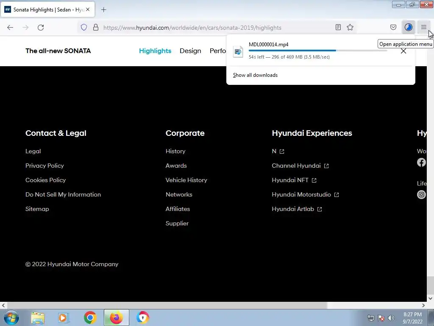Go back to previous page arrow
The width and height of the screenshot is (434, 326).
[x=10, y=28]
